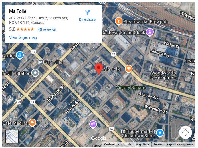
Task: Open Keyboard shortcuts
Action: point(118,144)
